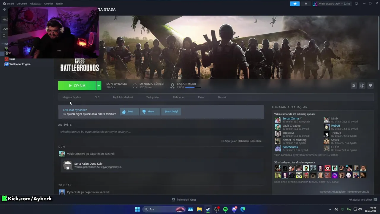Open the Arkadaşlar menu
Viewport: 380px width, 214px height.
pos(36,4)
